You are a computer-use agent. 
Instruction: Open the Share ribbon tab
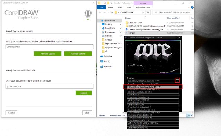pyautogui.click(x=120, y=7)
